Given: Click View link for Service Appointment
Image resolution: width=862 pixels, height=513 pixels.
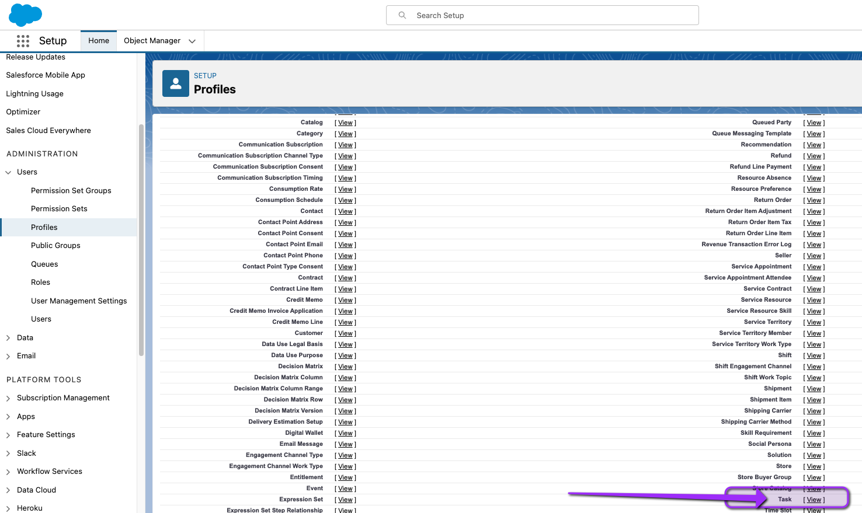Looking at the screenshot, I should click(814, 267).
